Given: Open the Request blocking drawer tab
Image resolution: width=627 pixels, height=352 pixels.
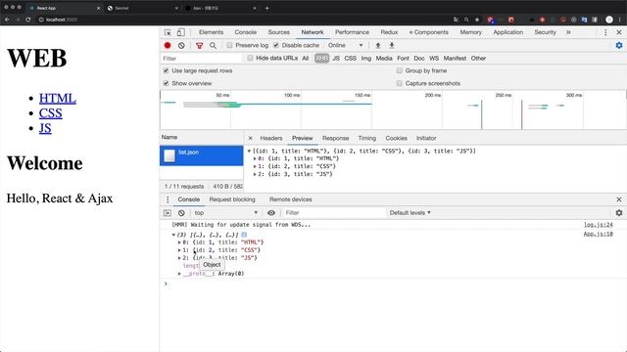Looking at the screenshot, I should point(232,199).
